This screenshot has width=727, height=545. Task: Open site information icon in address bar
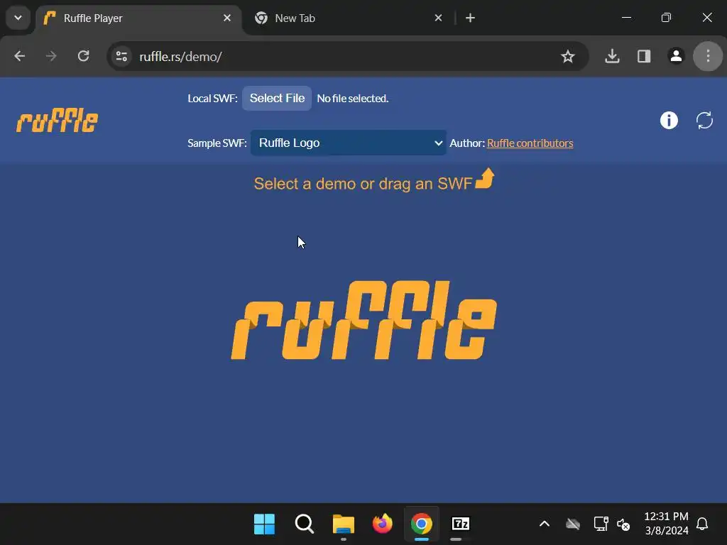tap(121, 57)
